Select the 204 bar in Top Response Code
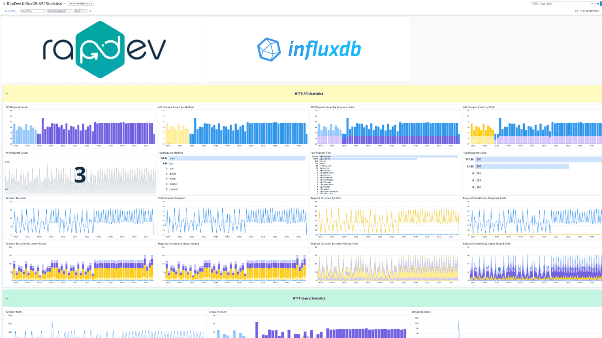The image size is (602, 338). [522, 166]
